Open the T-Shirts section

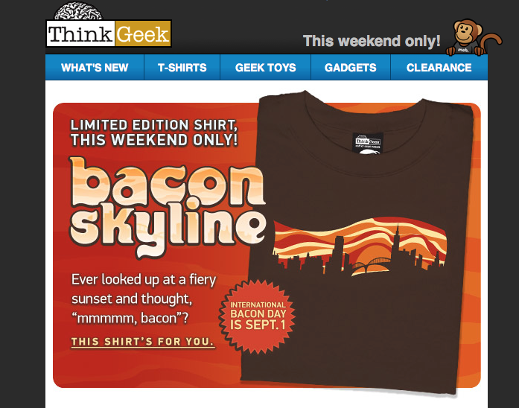click(x=182, y=68)
